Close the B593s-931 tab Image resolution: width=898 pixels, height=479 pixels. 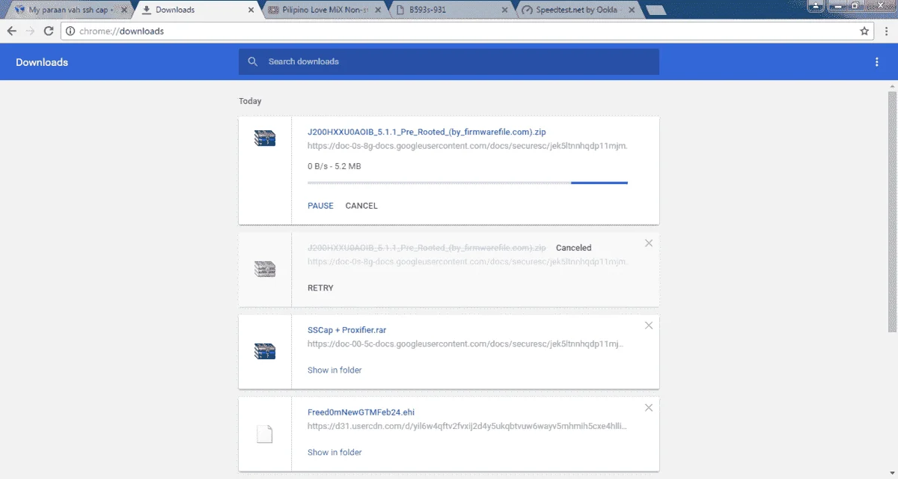tap(505, 10)
